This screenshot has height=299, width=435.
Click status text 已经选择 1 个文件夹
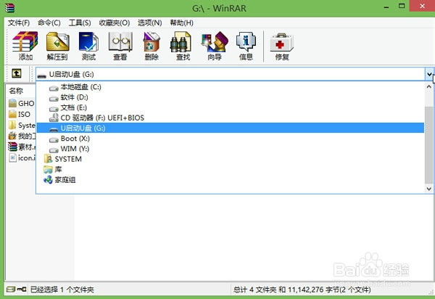pos(62,290)
